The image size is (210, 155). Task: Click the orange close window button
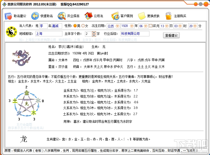tap(206, 4)
